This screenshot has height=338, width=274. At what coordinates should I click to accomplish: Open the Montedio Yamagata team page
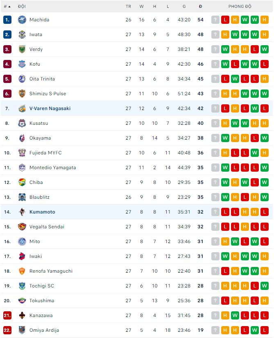pyautogui.click(x=52, y=168)
